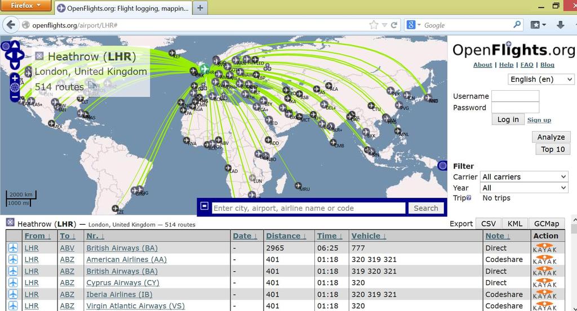
Task: Click airplane icon in British Airways ABV row
Action: point(13,248)
